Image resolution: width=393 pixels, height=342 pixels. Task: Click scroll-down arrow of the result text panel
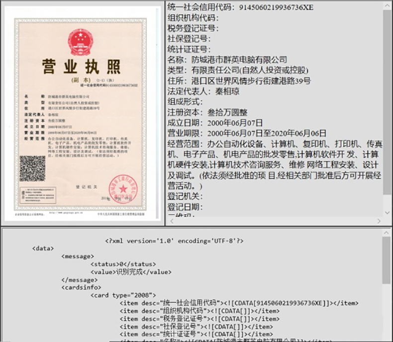387,213
